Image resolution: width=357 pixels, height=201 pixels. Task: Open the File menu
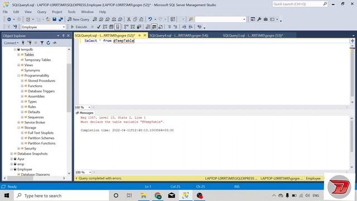pos(5,12)
